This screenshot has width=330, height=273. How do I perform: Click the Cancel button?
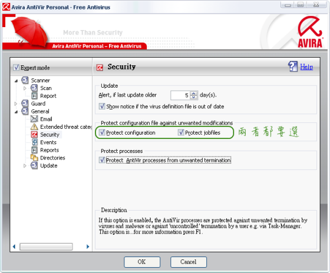pos(189,262)
